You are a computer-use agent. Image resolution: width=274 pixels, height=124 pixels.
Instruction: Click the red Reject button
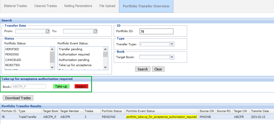(x=81, y=86)
